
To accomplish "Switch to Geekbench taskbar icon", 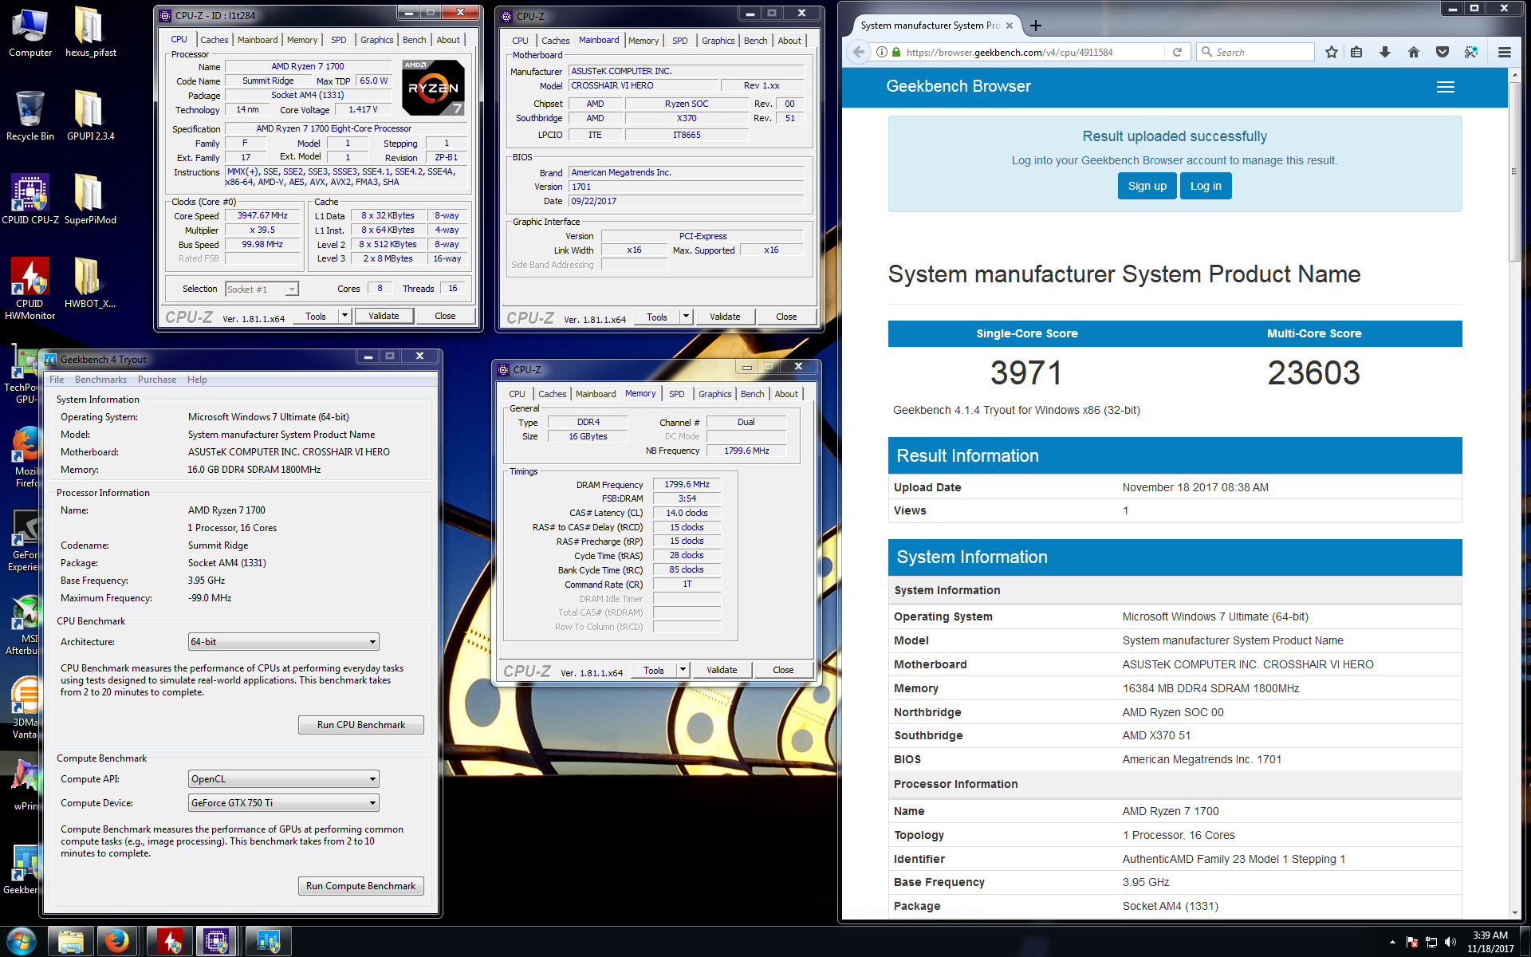I will pos(268,942).
